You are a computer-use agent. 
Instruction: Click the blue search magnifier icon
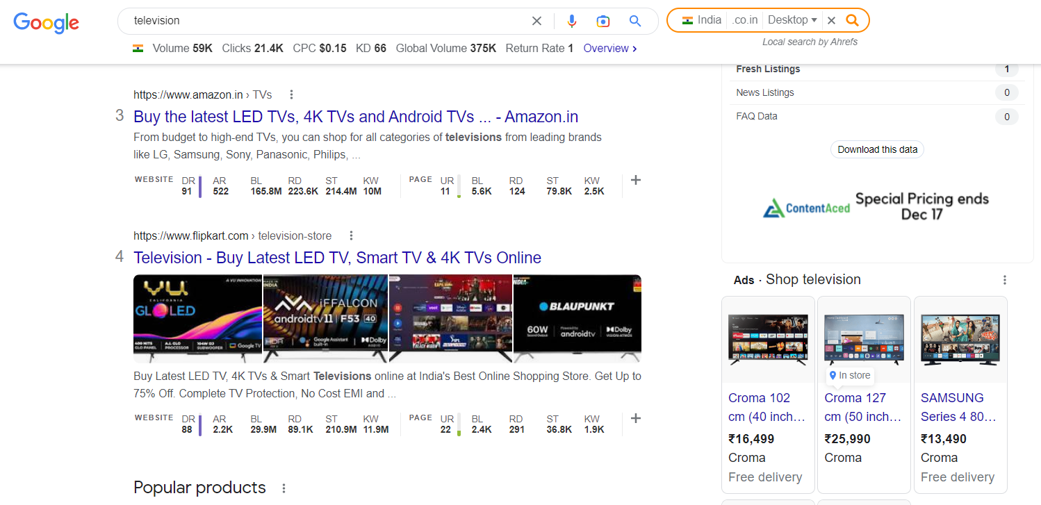(x=634, y=21)
